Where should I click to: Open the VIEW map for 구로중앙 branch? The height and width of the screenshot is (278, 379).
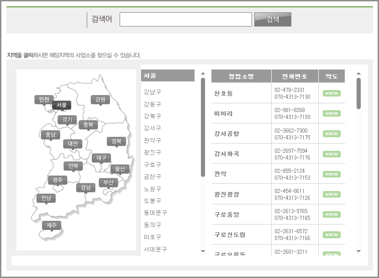[332, 214]
